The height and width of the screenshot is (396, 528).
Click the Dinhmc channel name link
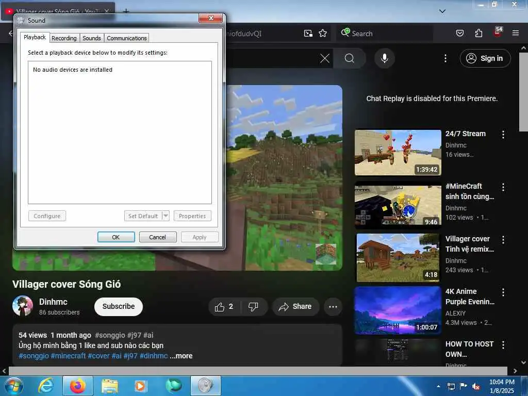coord(53,302)
